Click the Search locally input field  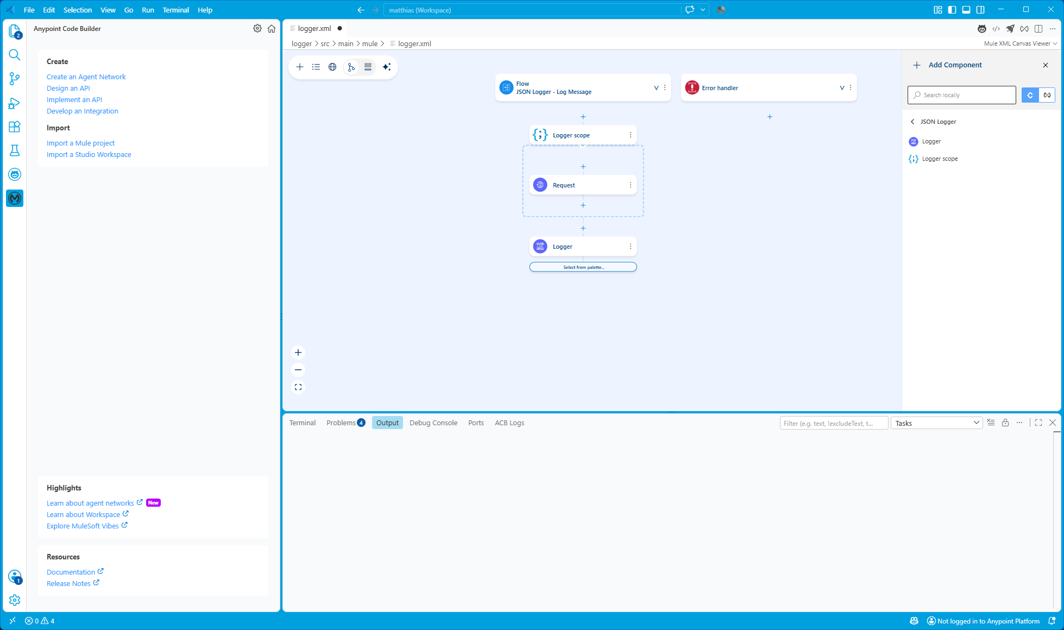(x=962, y=95)
